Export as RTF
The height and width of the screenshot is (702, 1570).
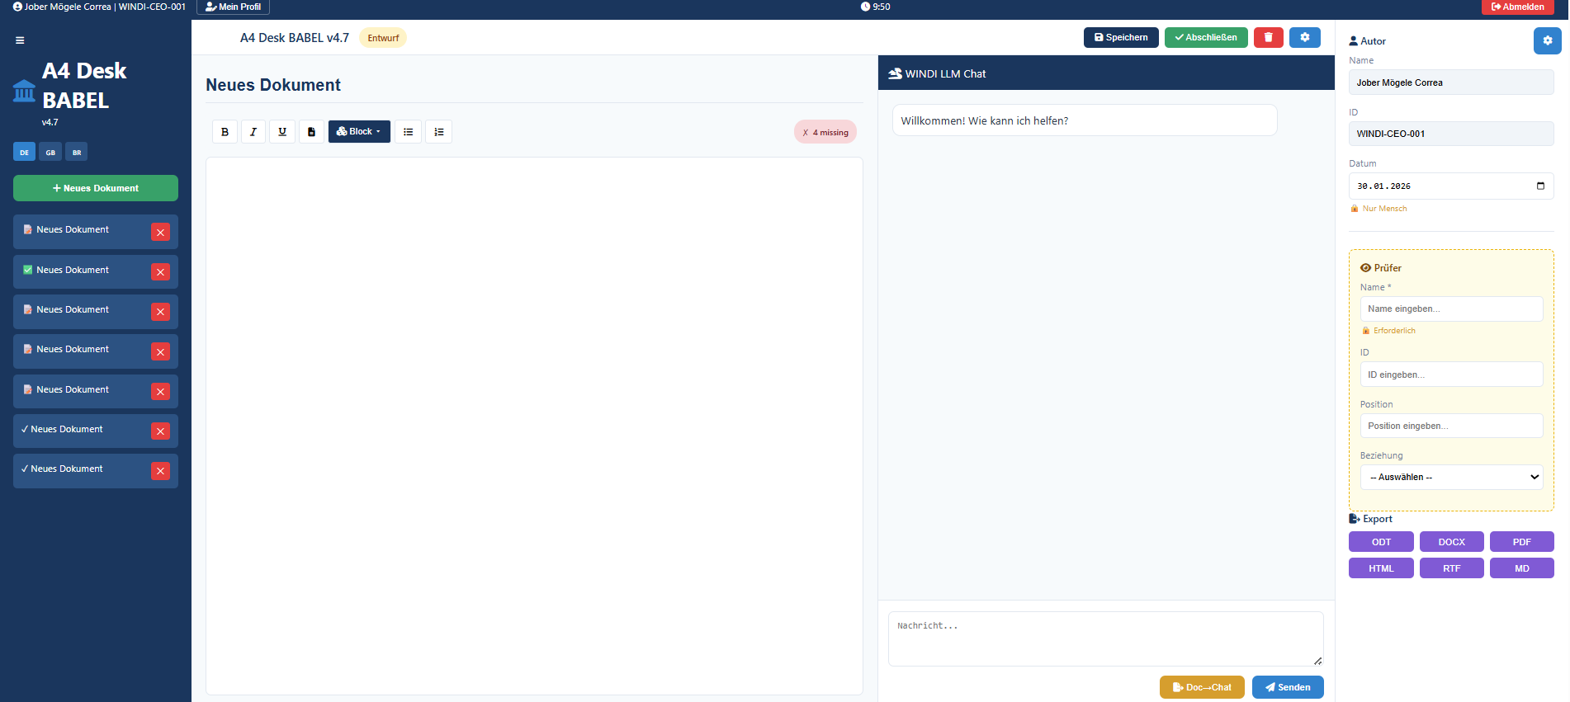(1451, 568)
